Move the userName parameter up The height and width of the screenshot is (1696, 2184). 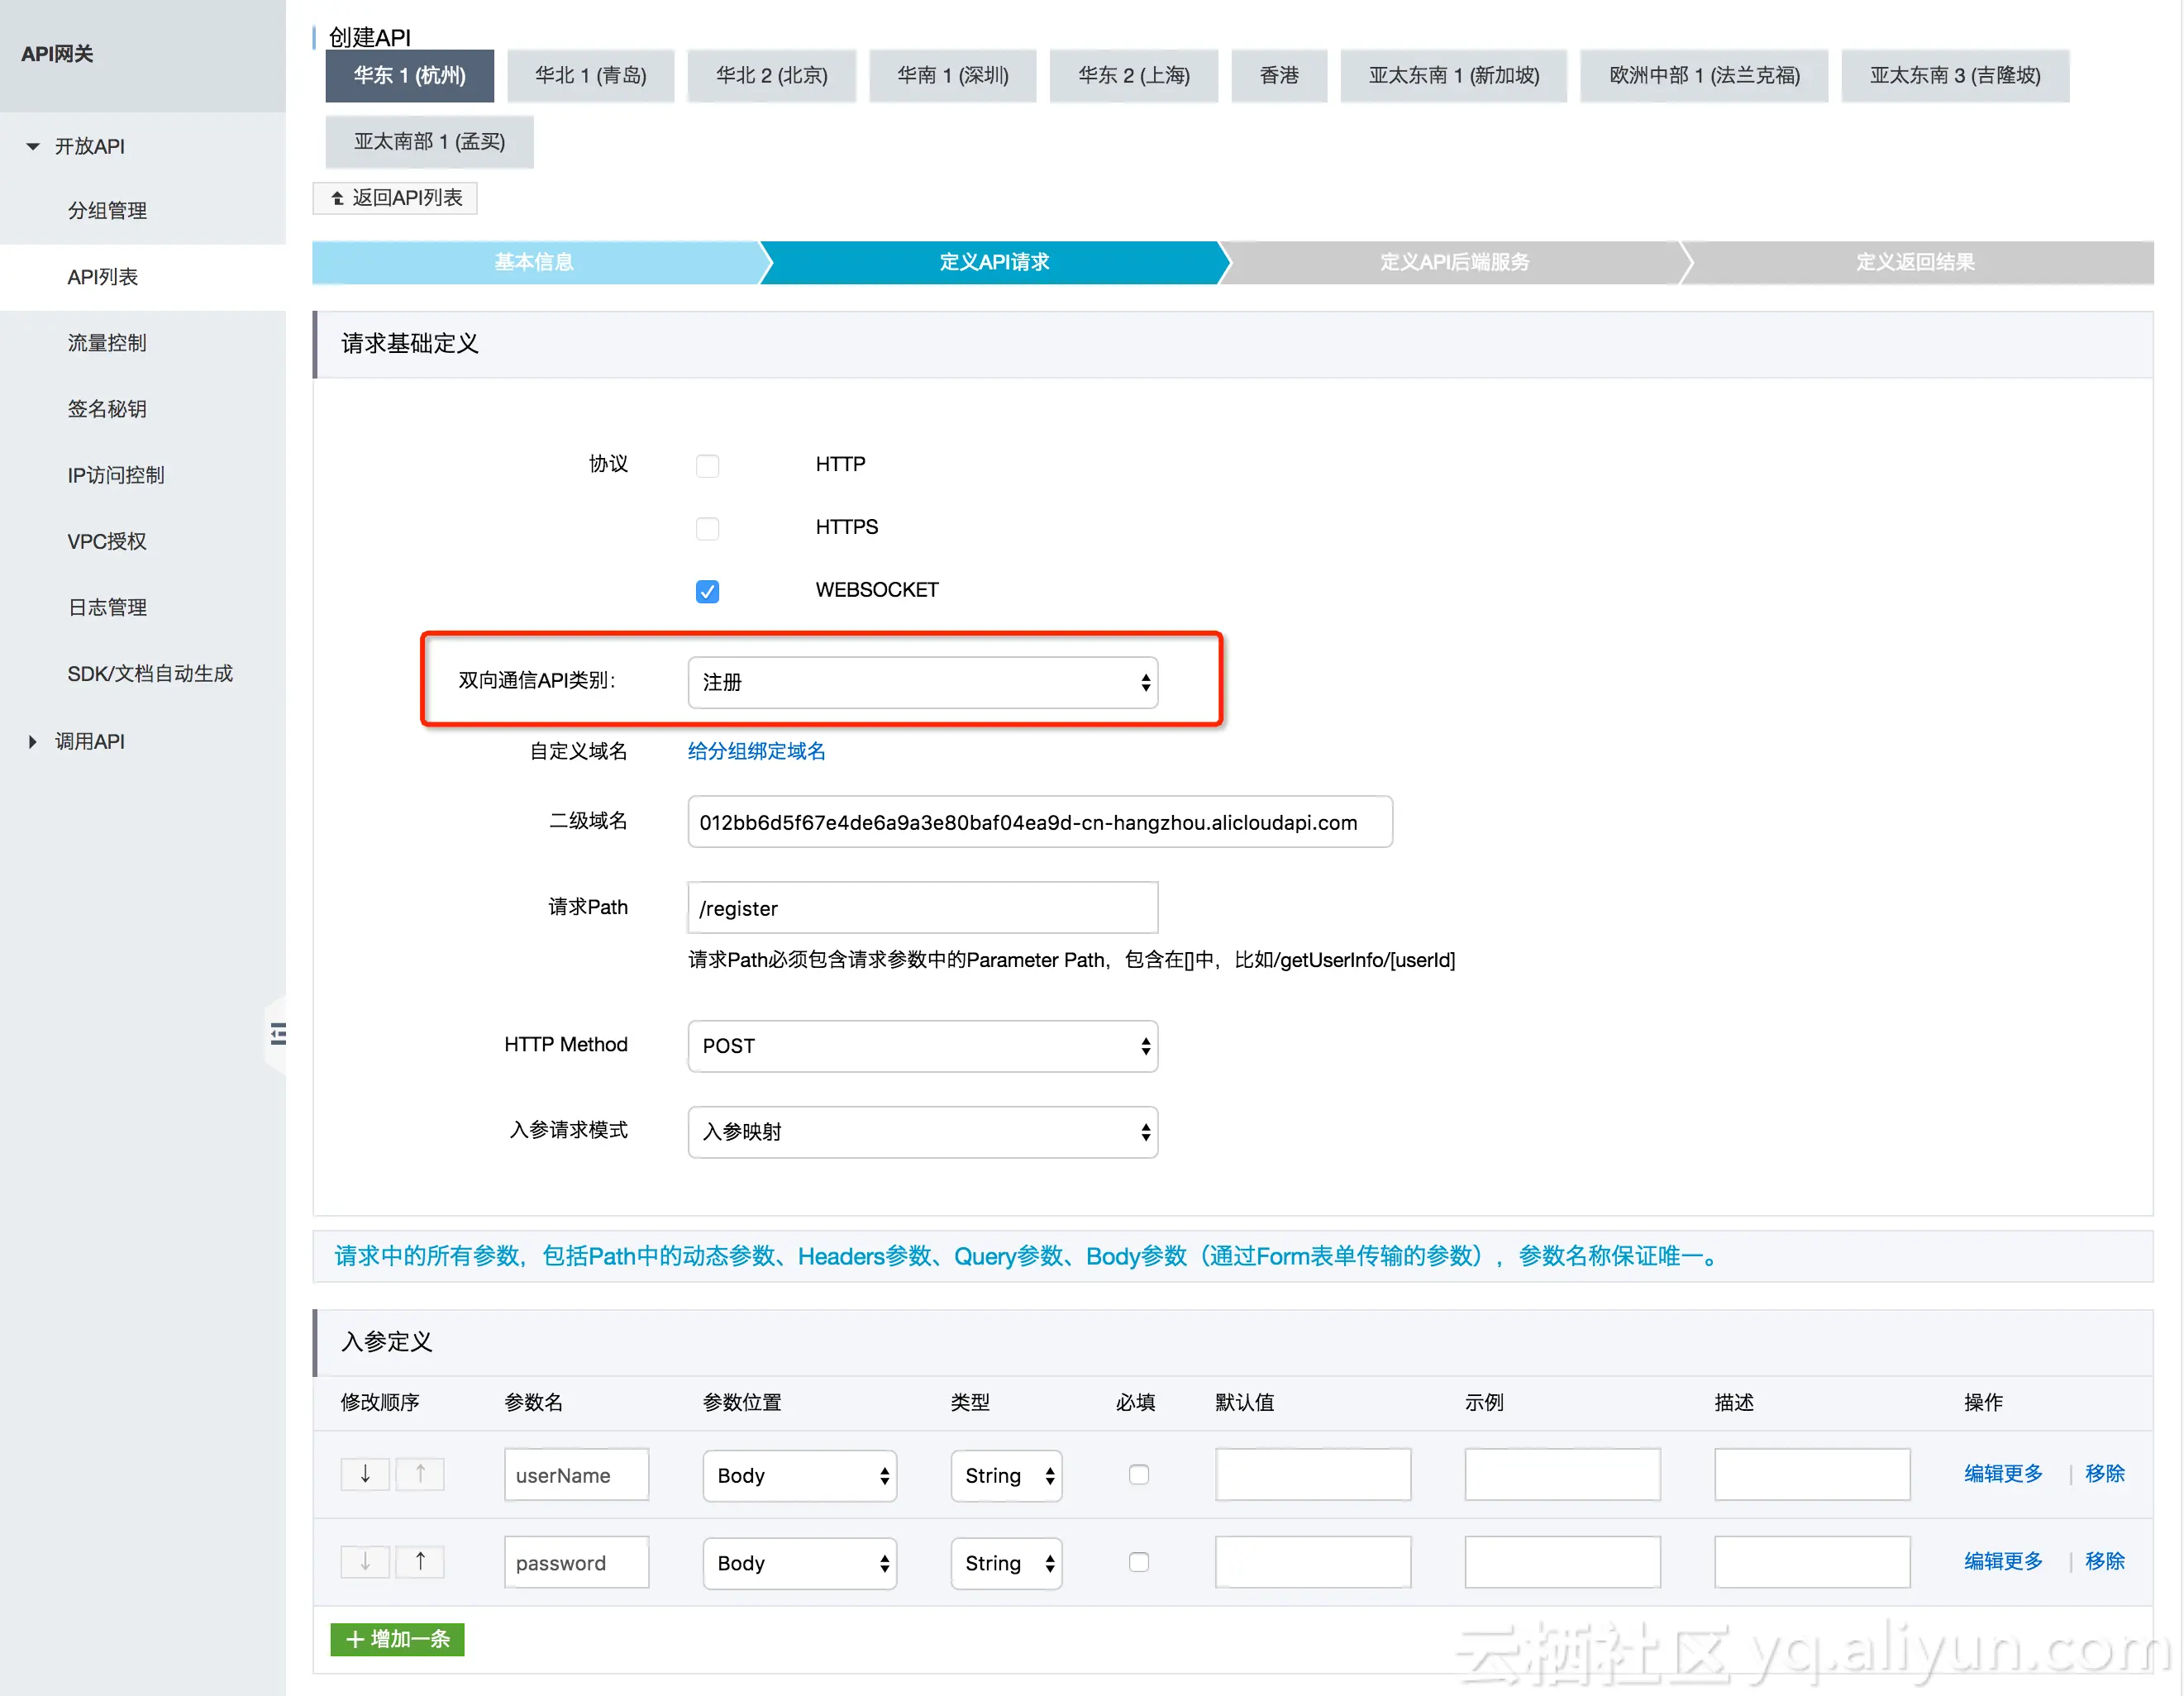420,1475
